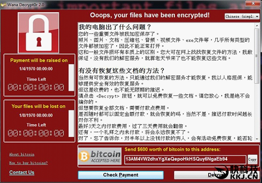Click the Check Payment button
Viewport: 262px width, 183px height.
point(121,175)
